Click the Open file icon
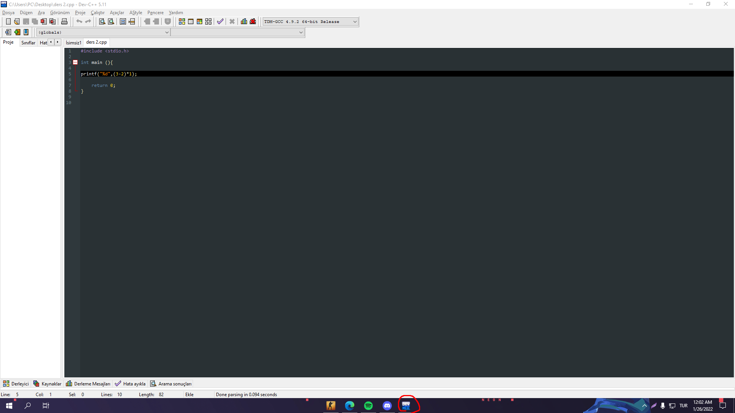The width and height of the screenshot is (735, 413). tap(17, 21)
